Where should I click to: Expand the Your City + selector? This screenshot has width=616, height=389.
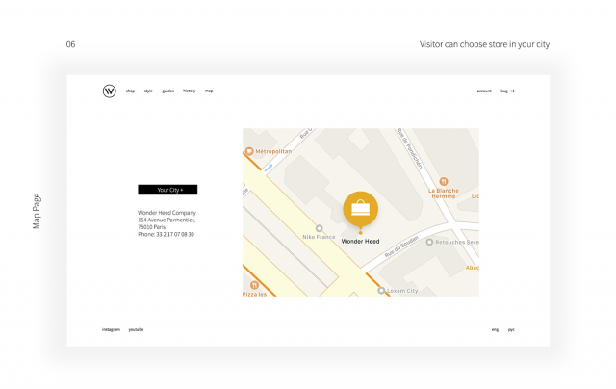pos(167,190)
